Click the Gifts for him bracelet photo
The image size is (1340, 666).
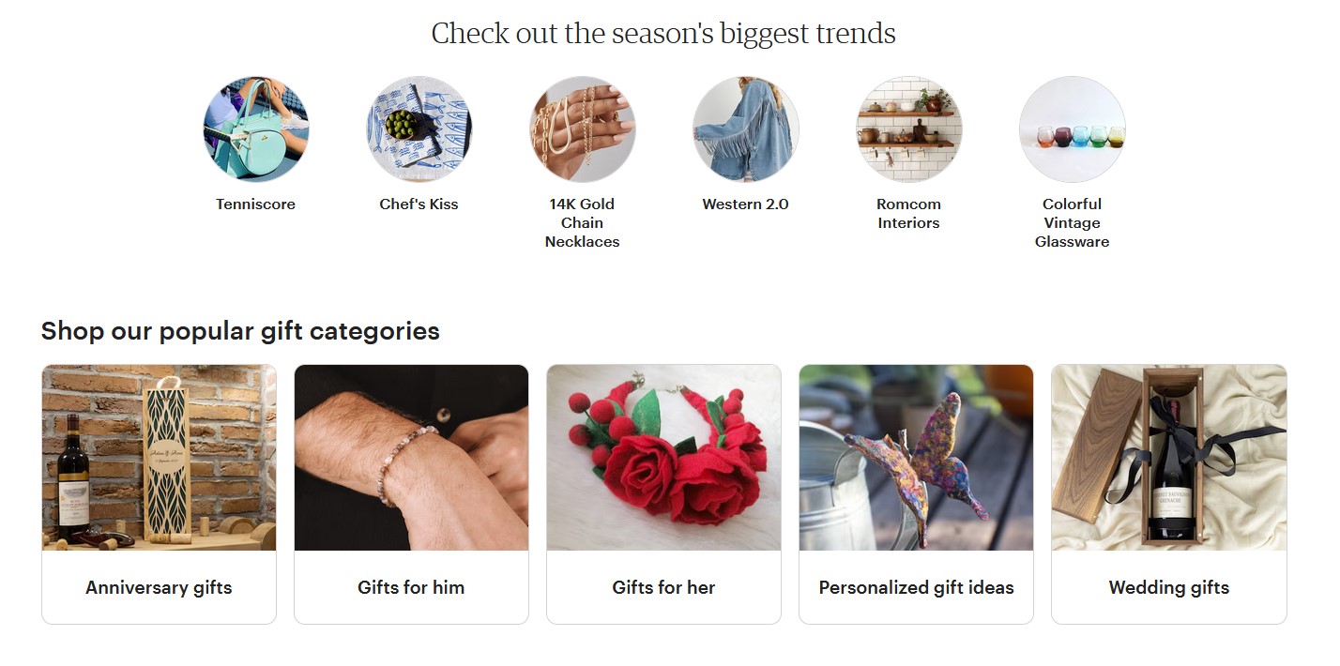click(411, 458)
